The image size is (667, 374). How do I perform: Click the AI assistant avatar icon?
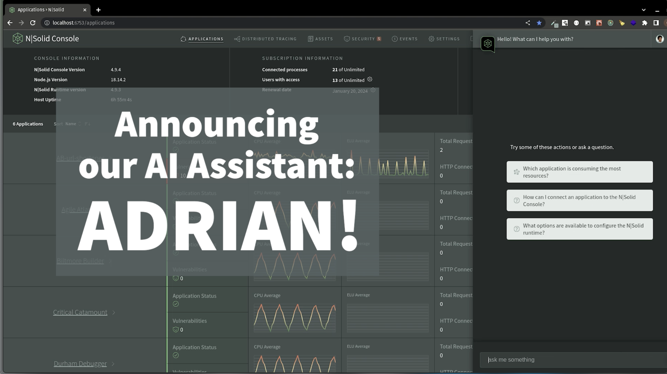pos(488,43)
